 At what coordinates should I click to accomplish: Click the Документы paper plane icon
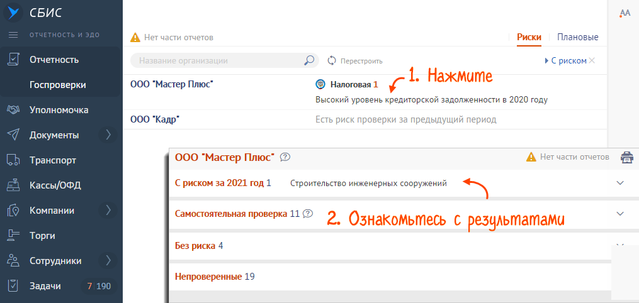[13, 135]
